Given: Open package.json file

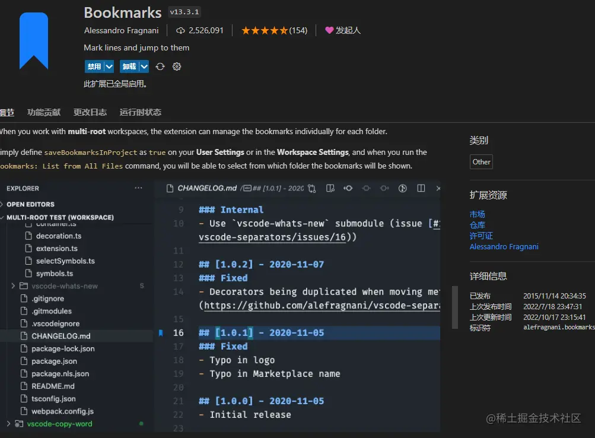Looking at the screenshot, I should 54,361.
